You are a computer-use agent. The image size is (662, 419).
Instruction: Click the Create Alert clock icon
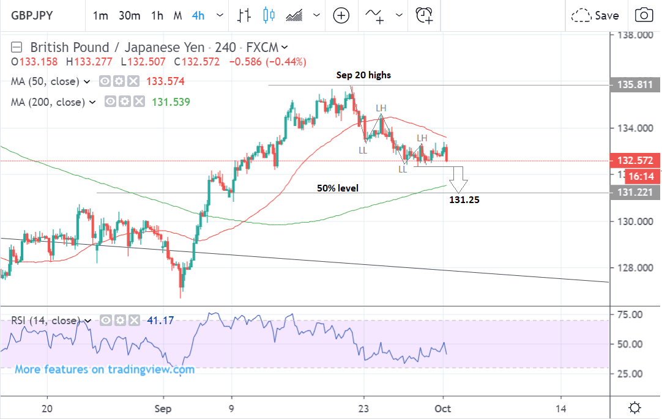pyautogui.click(x=423, y=15)
